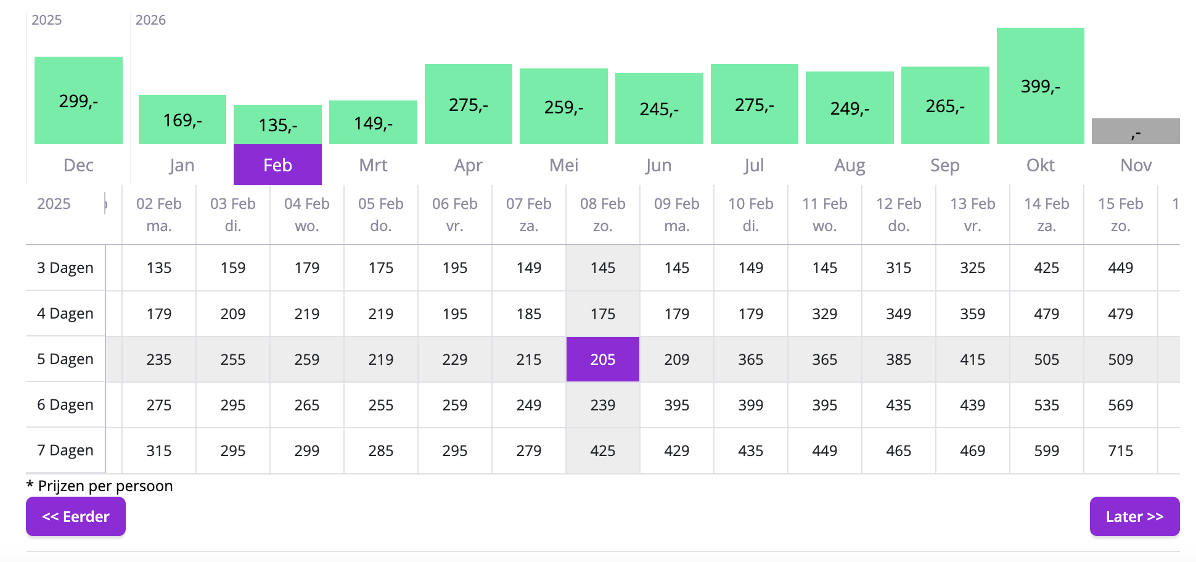The height and width of the screenshot is (562, 1196).
Task: Click the Jan 169,- green bar
Action: pyautogui.click(x=182, y=120)
